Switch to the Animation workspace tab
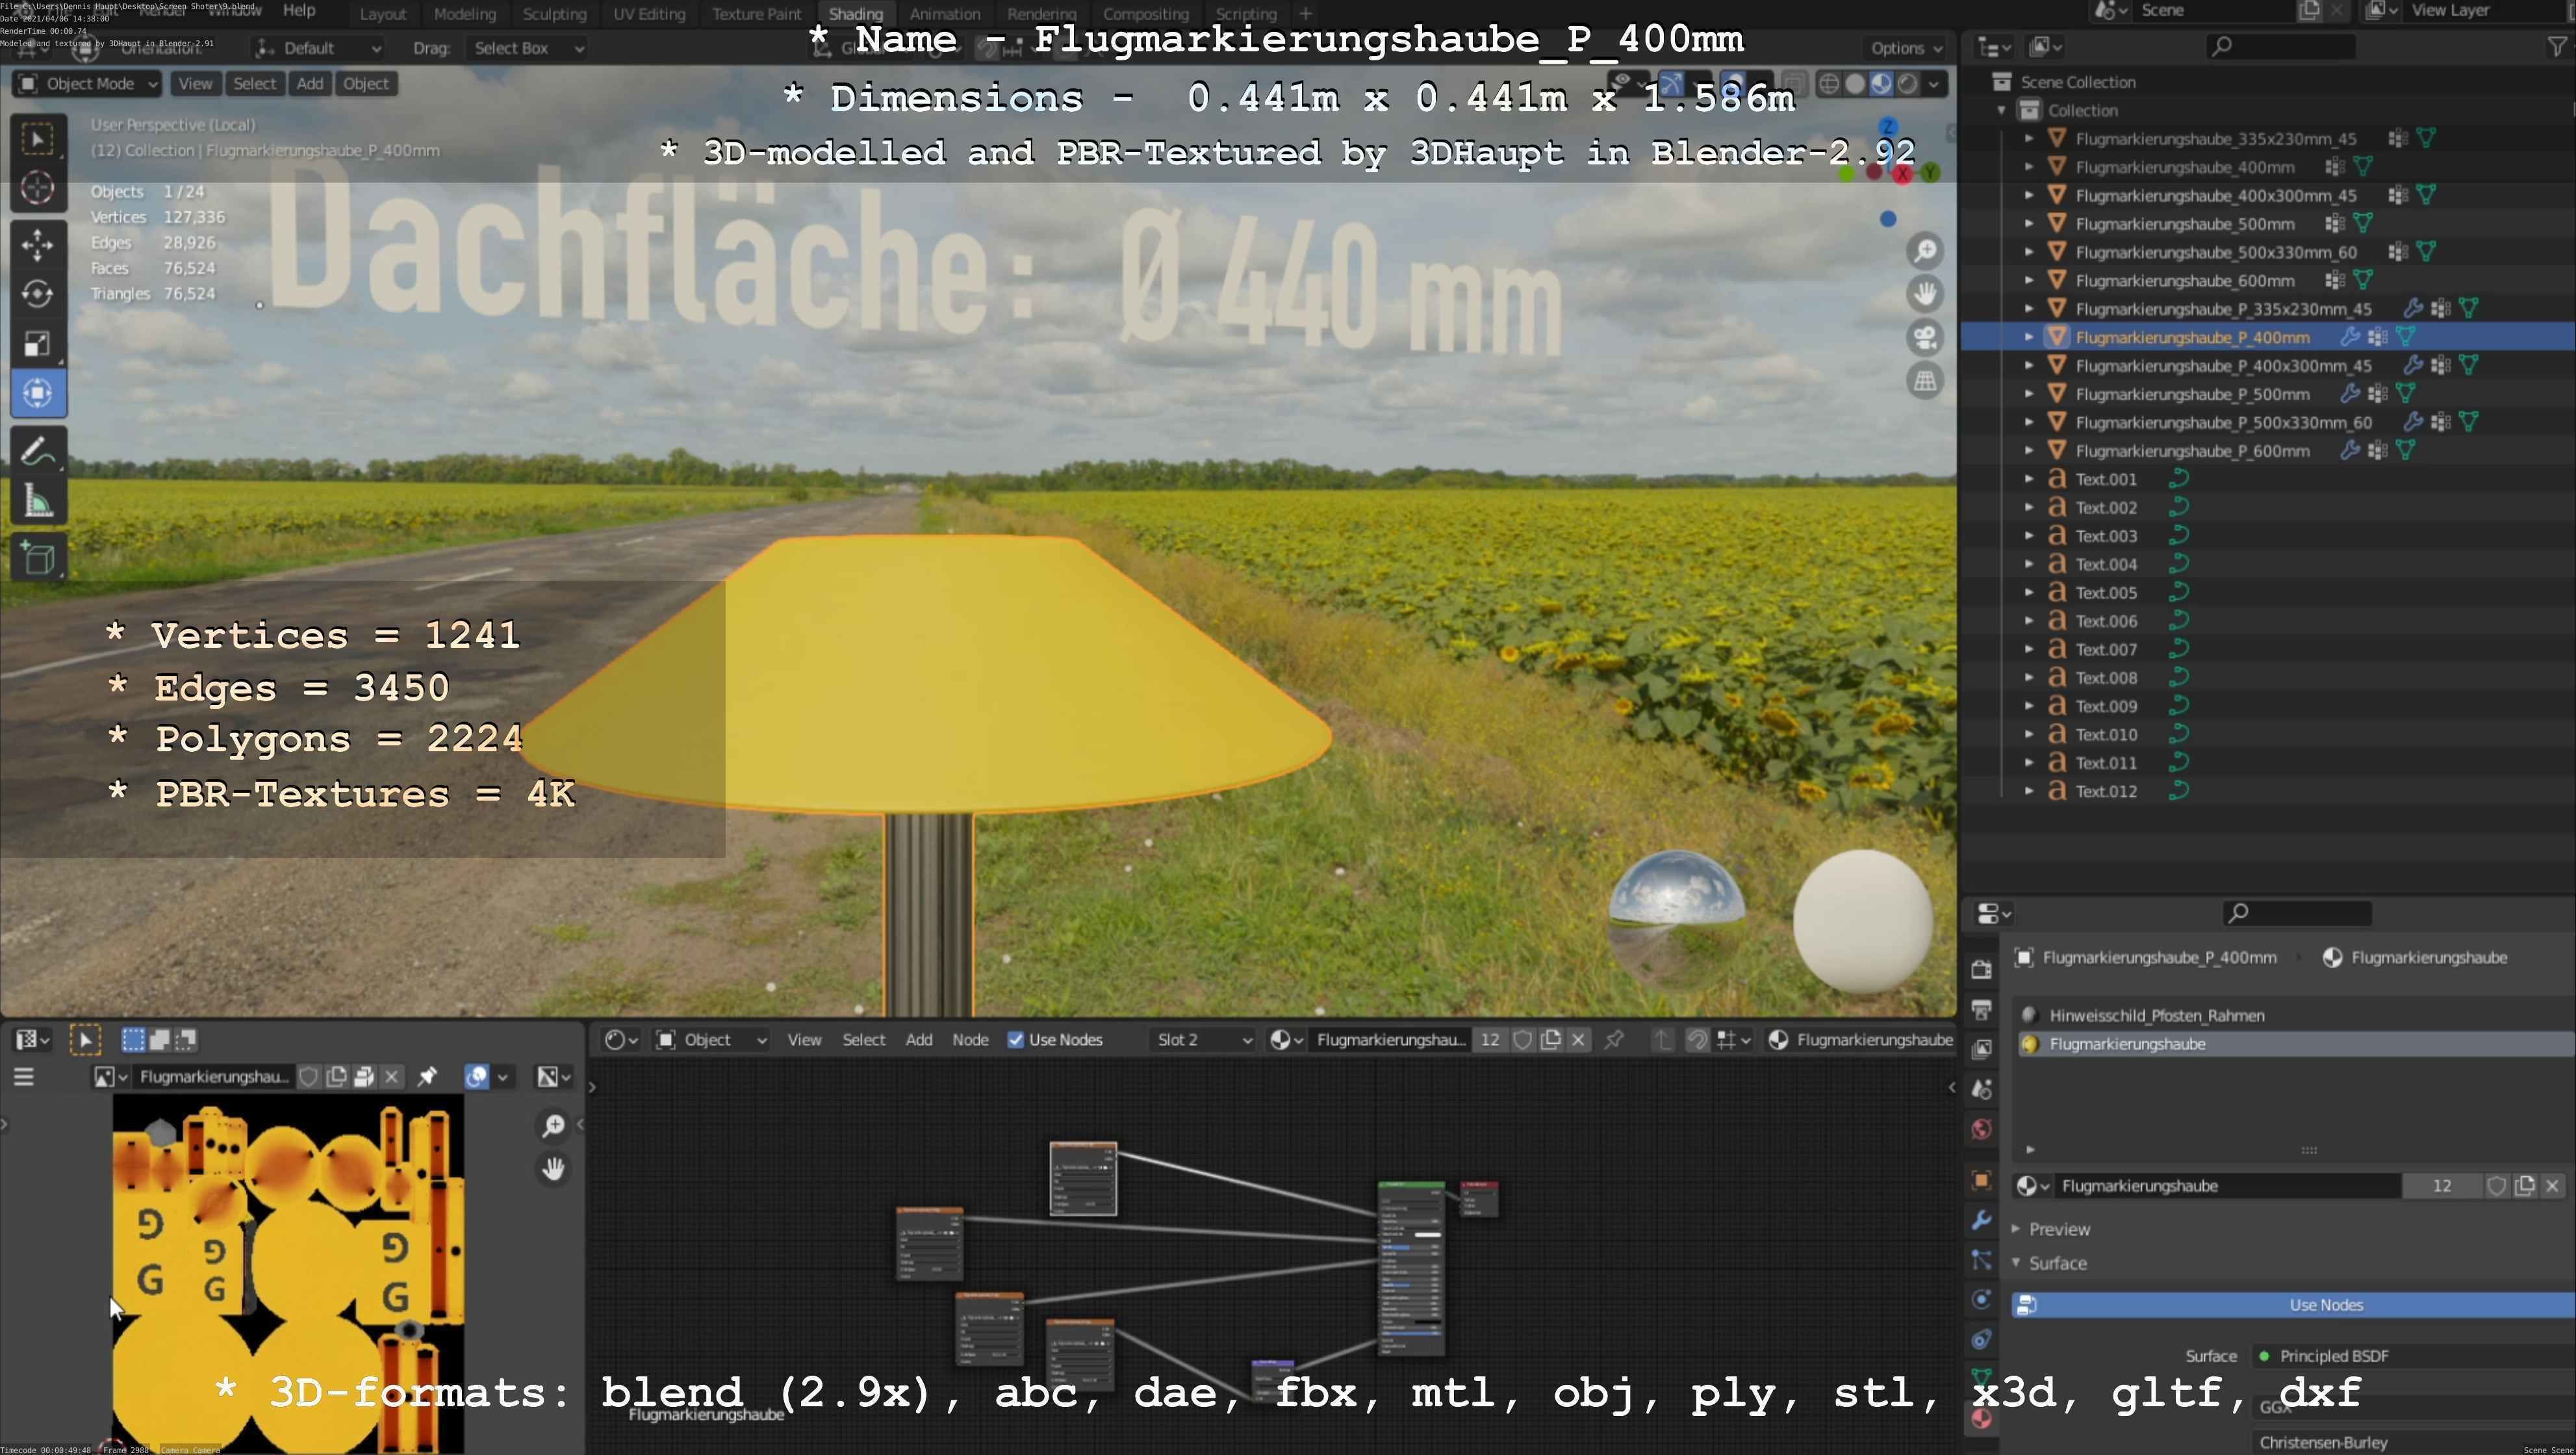The image size is (2576, 1455). click(x=945, y=14)
